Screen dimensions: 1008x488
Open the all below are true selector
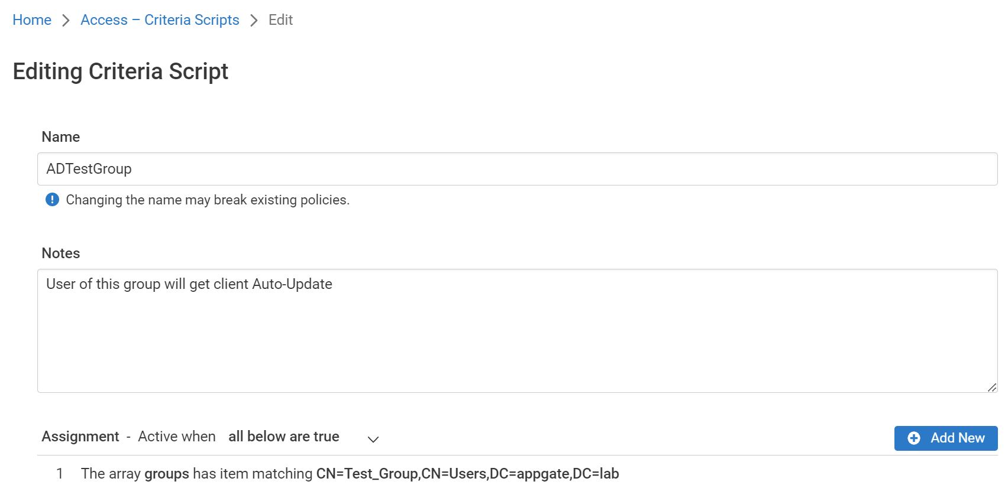click(x=283, y=437)
